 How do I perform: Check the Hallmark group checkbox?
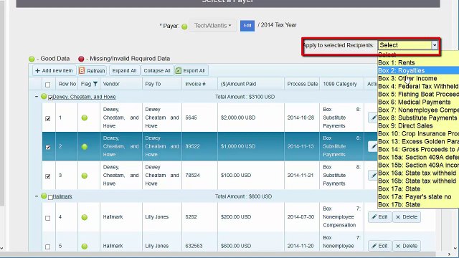coord(50,197)
